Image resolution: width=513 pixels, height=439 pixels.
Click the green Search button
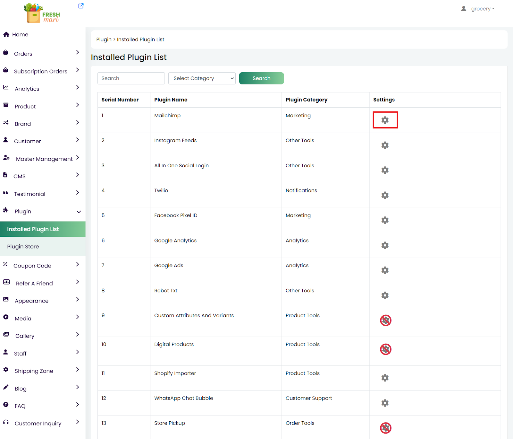(x=261, y=78)
